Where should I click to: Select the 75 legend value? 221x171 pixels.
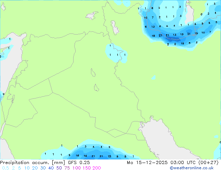coord(67,168)
